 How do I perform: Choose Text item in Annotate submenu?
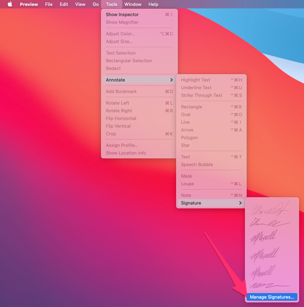[211, 157]
